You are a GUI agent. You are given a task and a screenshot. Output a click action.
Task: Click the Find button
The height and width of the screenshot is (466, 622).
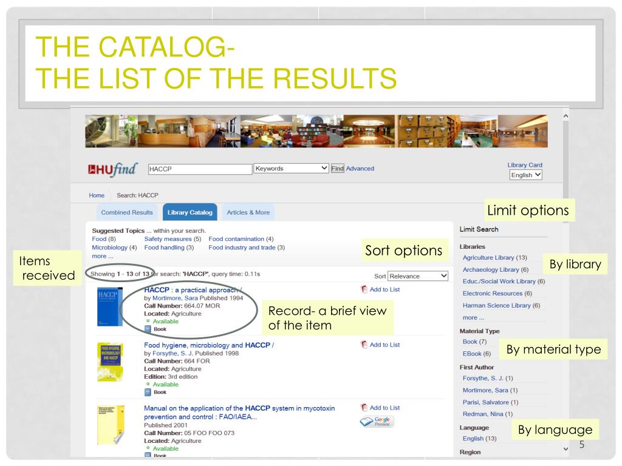338,169
